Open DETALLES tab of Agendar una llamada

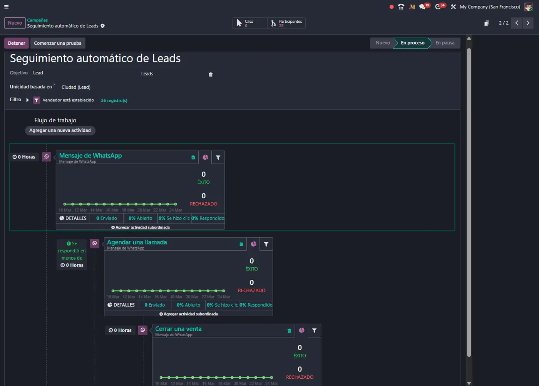121,305
